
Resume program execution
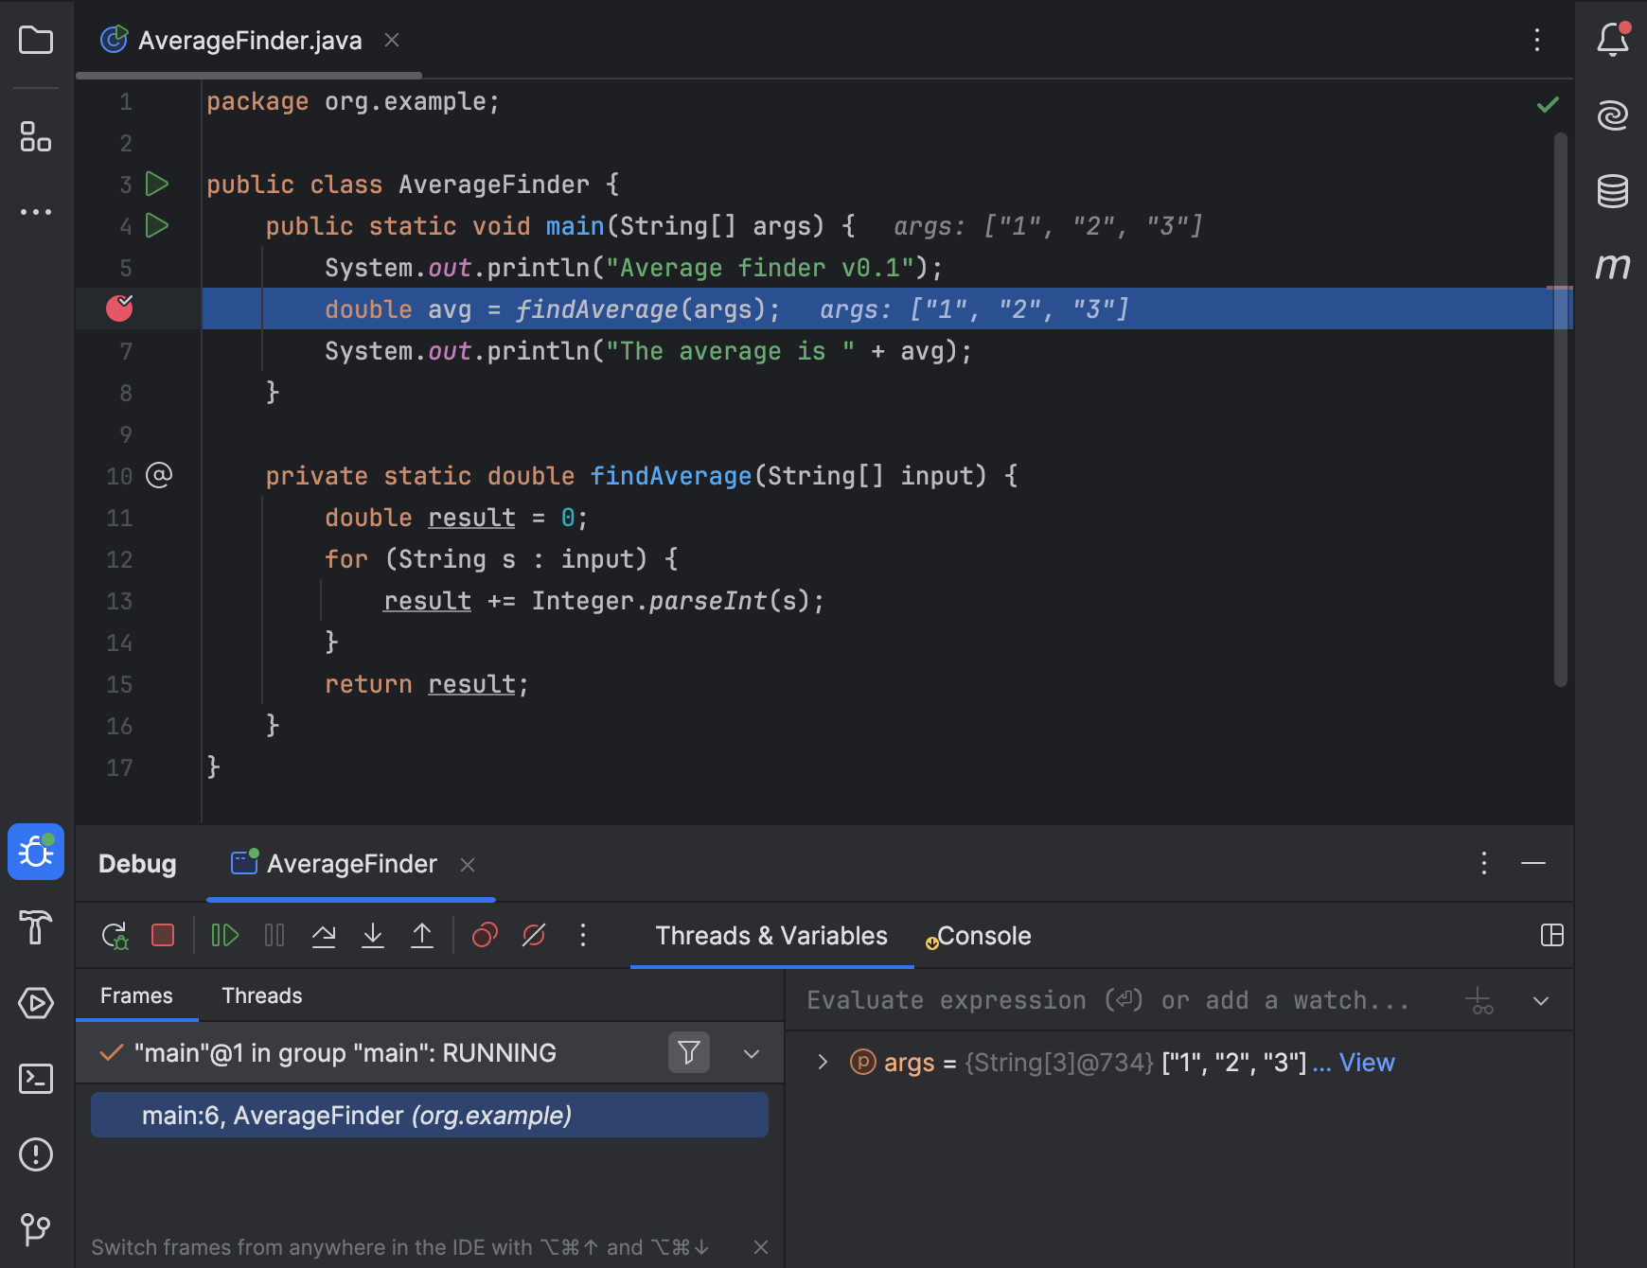[224, 935]
